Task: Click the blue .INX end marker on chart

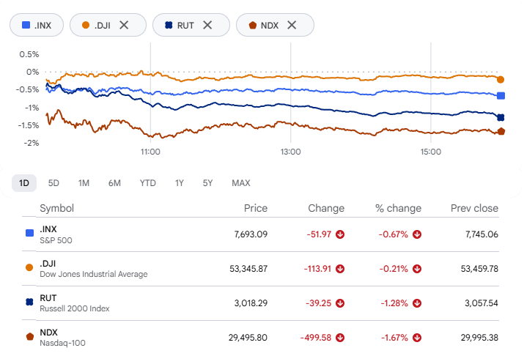Action: pyautogui.click(x=501, y=96)
